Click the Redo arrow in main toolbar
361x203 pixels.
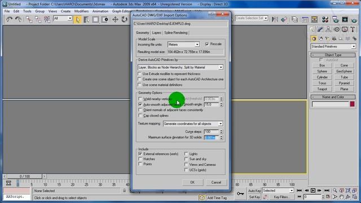tap(18, 20)
